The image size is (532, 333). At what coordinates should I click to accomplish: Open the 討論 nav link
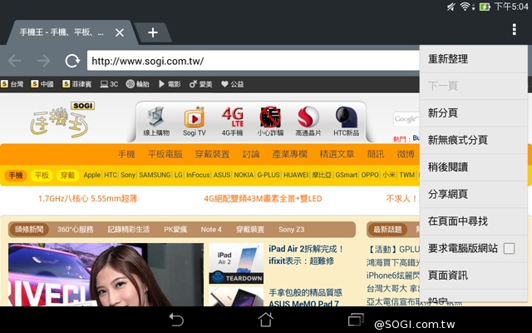pyautogui.click(x=251, y=154)
